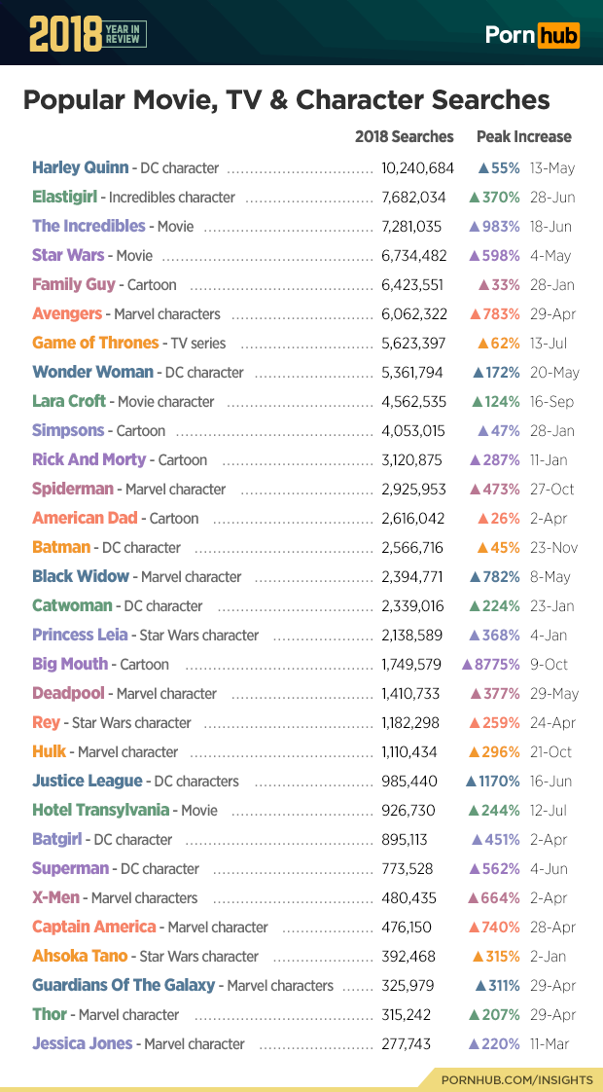Click the triangle next to The Incredibles' 983%
Viewport: 603px width, 1092px height.
[475, 227]
